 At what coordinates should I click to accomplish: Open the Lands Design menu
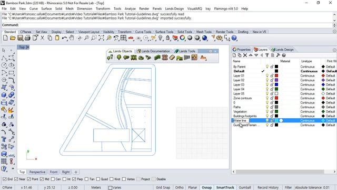(x=174, y=8)
